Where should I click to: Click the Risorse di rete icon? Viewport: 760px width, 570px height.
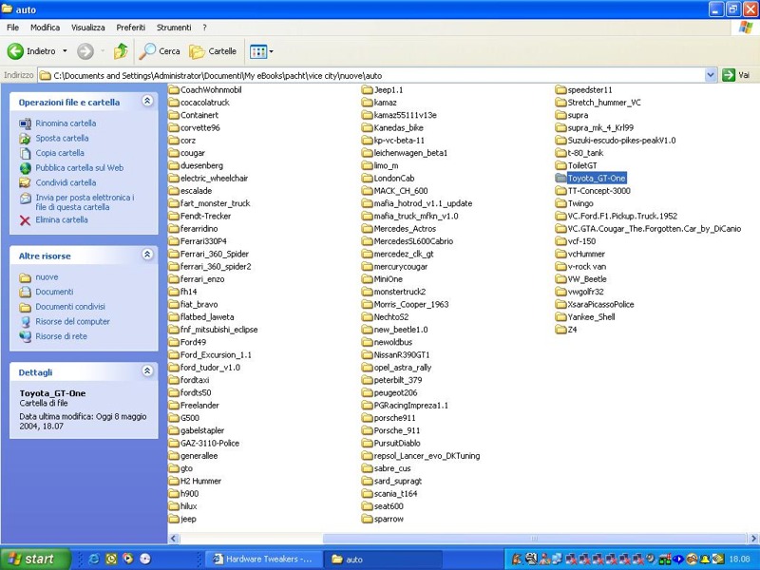pos(25,336)
